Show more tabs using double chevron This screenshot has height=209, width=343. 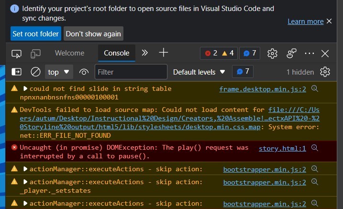pyautogui.click(x=144, y=53)
